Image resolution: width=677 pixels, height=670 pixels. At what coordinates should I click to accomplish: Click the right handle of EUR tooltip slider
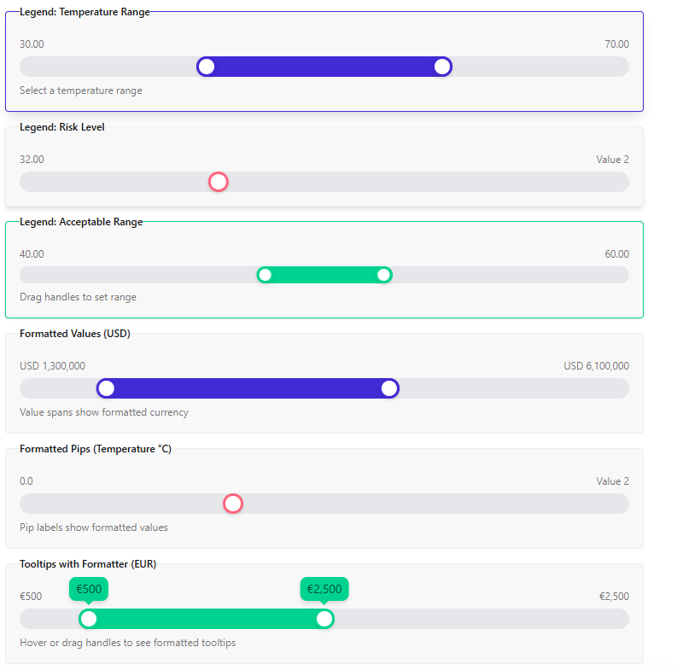[x=324, y=619]
